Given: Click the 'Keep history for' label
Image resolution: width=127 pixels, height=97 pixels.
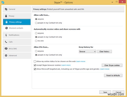Looking at the screenshot, I should coord(86,47).
